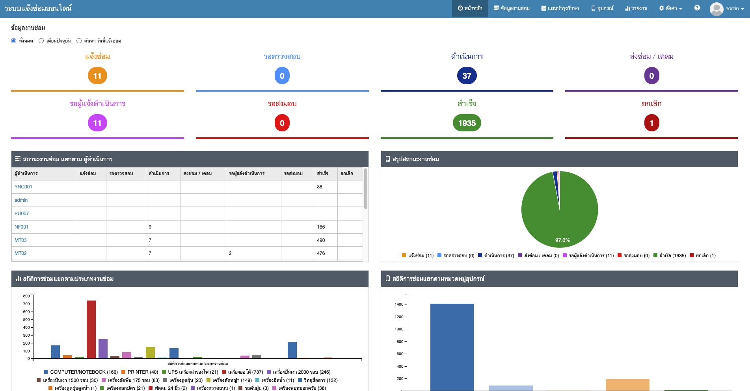Image resolution: width=750 pixels, height=391 pixels.
Task: Select the ทั้งหมด radio button
Action: 14,41
